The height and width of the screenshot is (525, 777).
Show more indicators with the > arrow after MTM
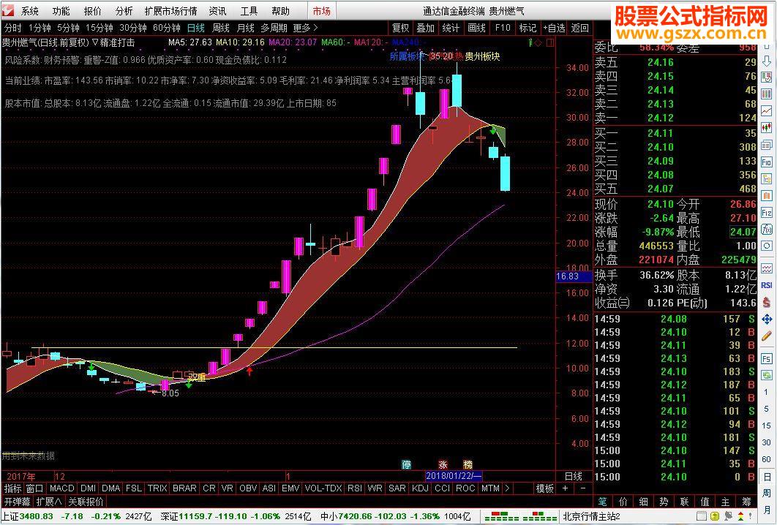coord(507,488)
